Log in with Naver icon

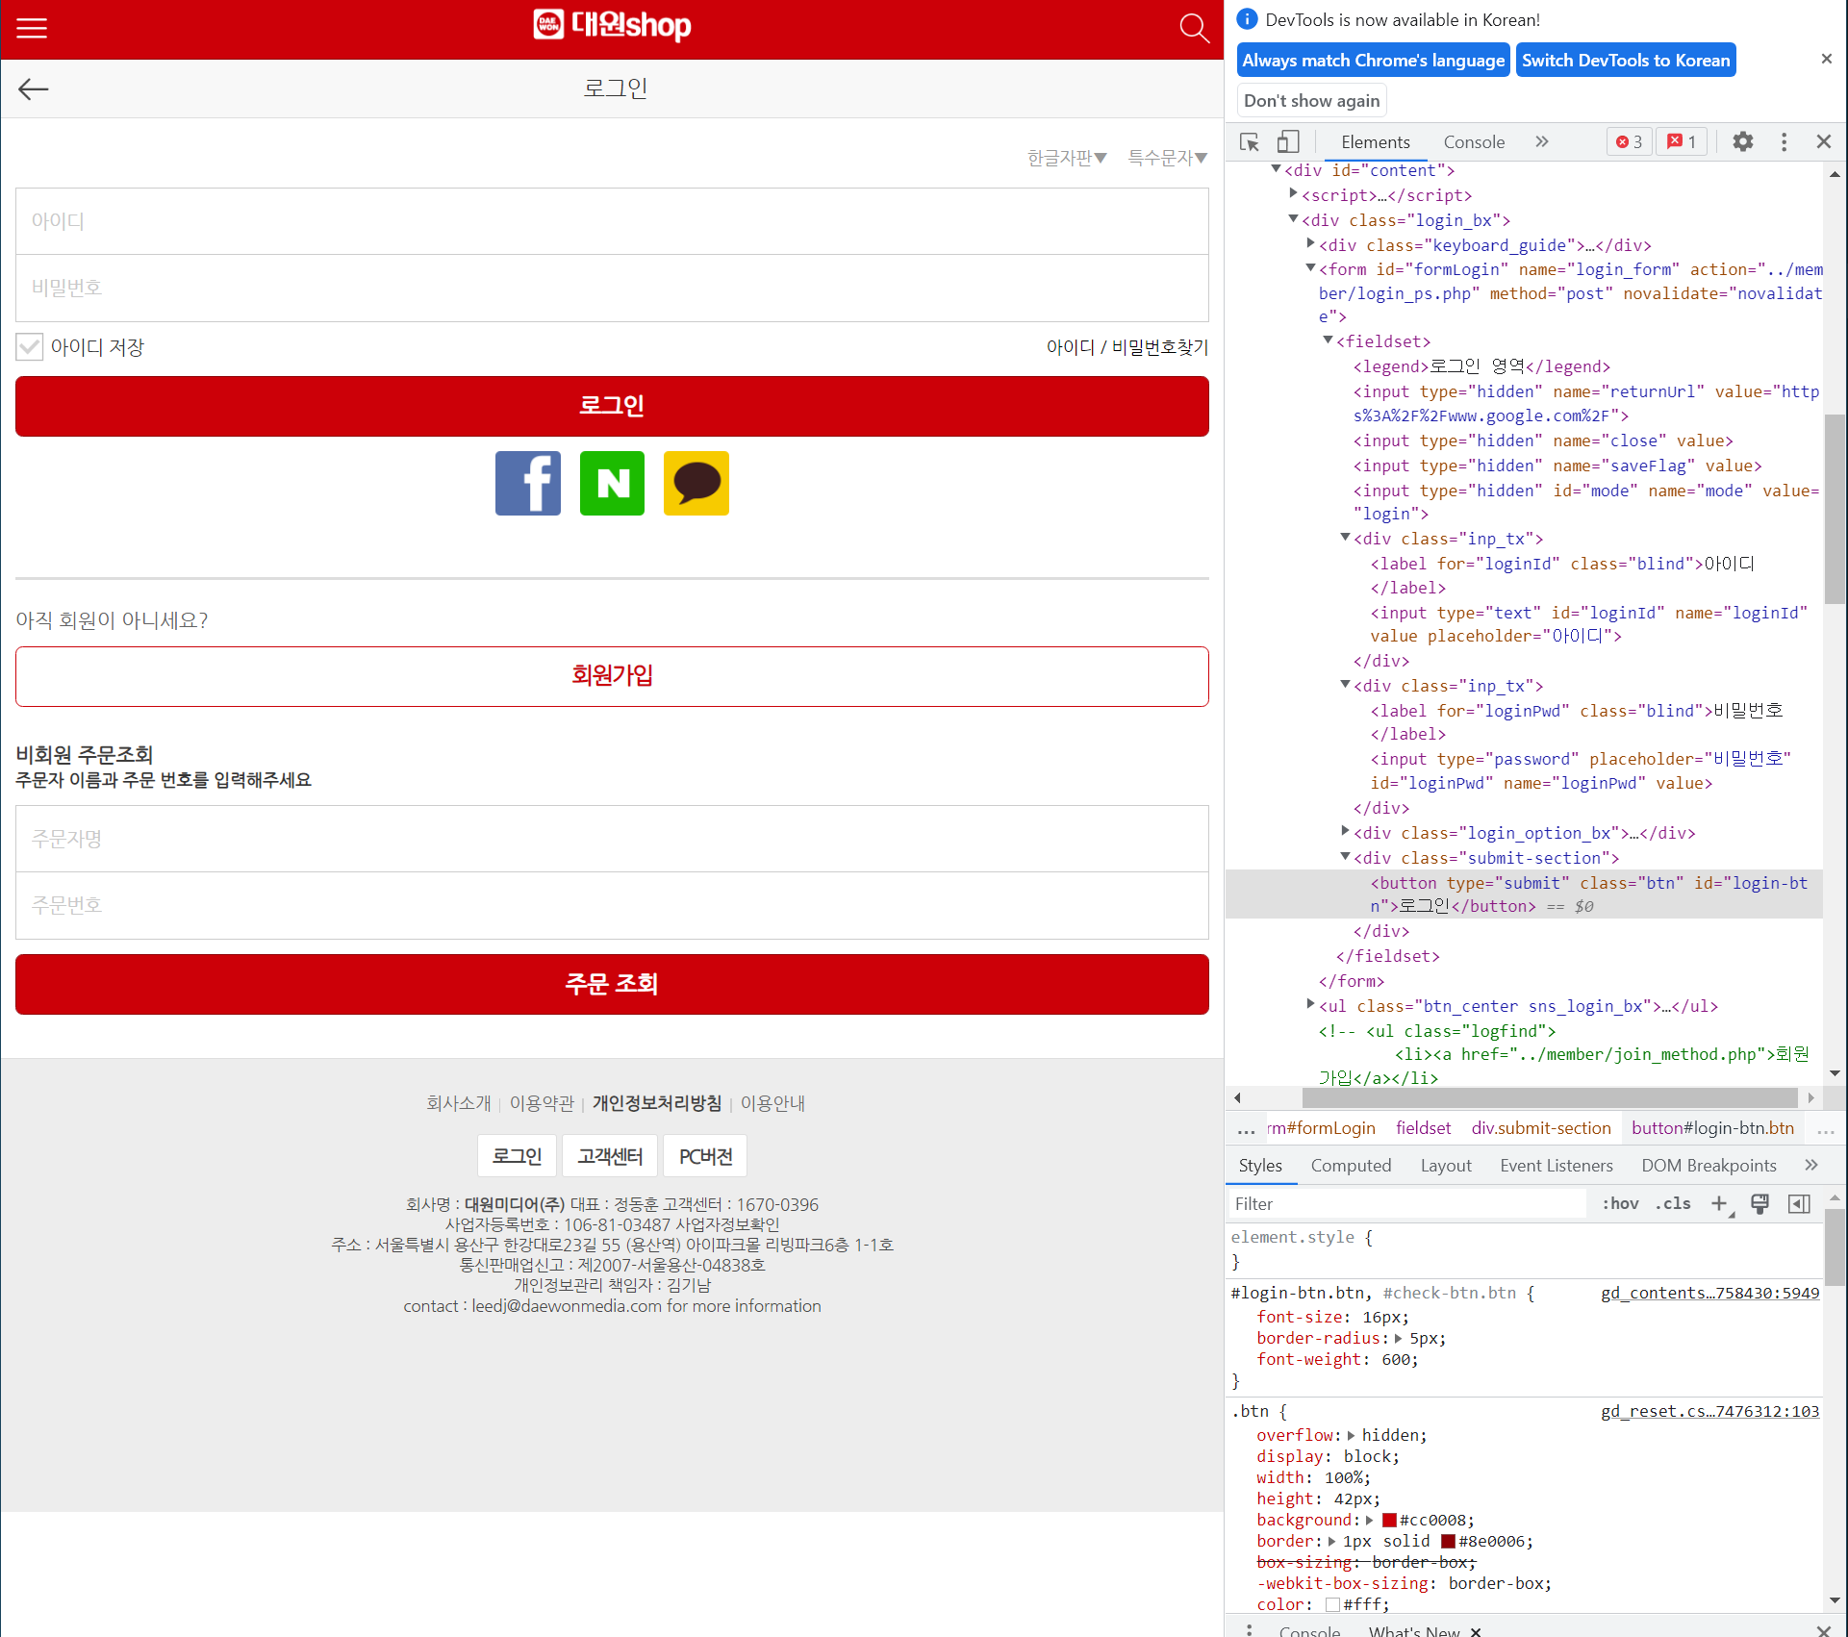tap(612, 483)
